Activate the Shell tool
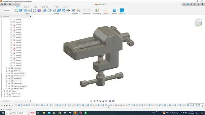The image size is (205, 115). 54,11
